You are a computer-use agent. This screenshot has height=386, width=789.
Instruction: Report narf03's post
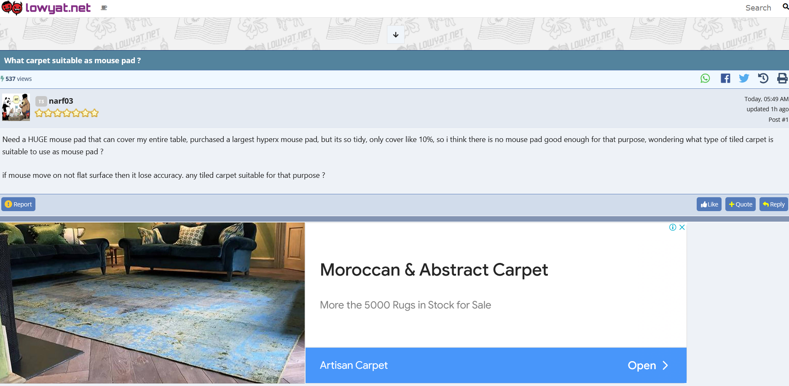point(18,204)
